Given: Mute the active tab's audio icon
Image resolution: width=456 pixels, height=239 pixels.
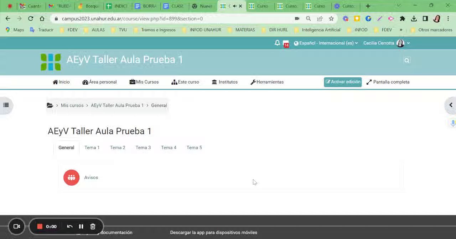Looking at the screenshot, I should pyautogui.click(x=234, y=6).
